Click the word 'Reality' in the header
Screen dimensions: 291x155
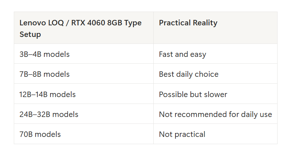205,23
